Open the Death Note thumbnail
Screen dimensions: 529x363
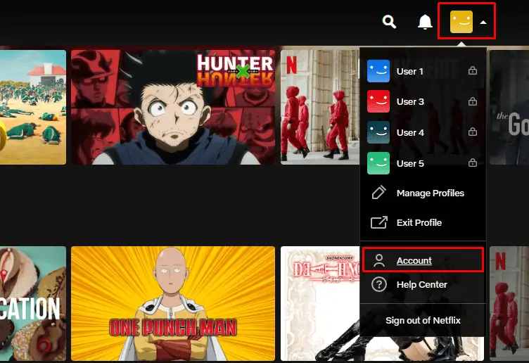click(x=320, y=303)
